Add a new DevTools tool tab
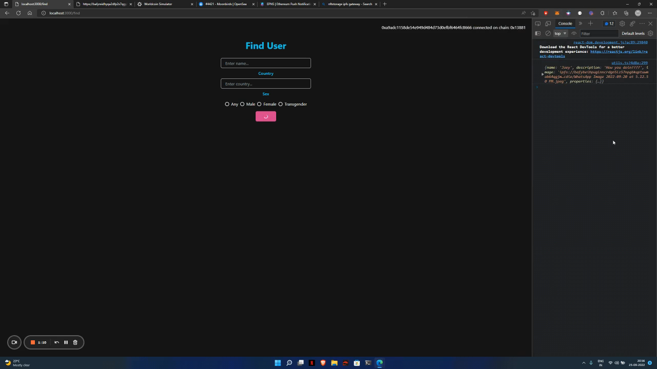 coord(590,24)
